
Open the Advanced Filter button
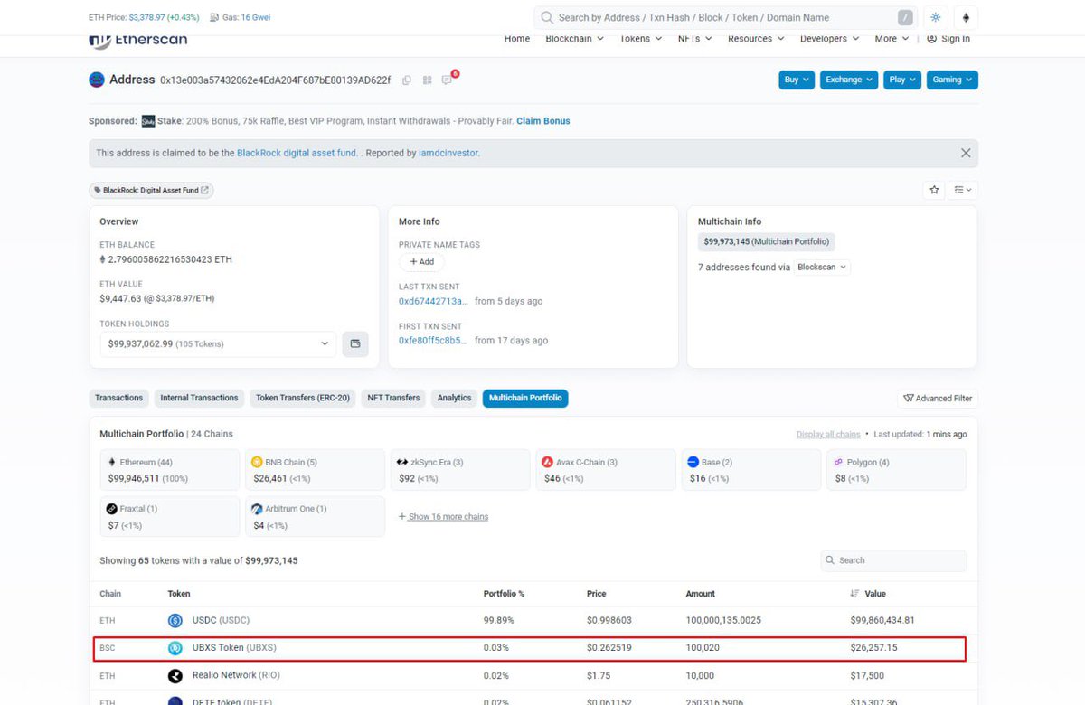[938, 399]
